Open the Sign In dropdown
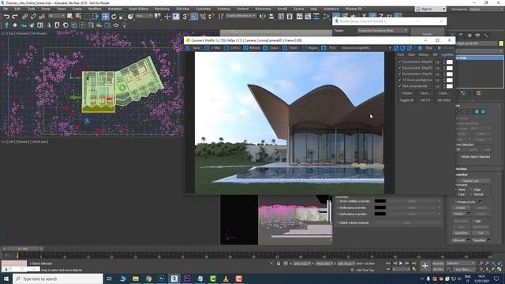 [x=431, y=9]
